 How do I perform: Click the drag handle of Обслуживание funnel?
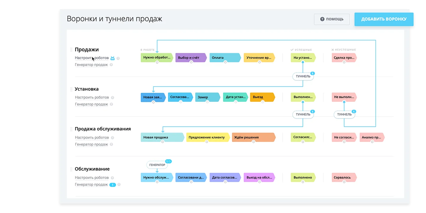click(x=71, y=170)
